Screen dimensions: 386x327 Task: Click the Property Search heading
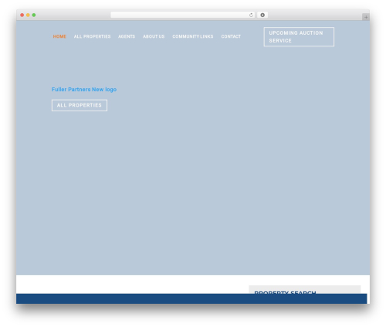285,292
